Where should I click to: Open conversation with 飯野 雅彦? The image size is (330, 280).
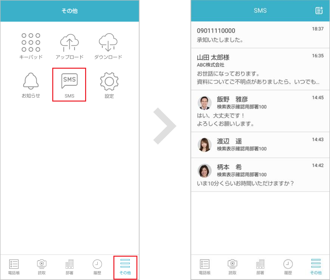point(260,111)
